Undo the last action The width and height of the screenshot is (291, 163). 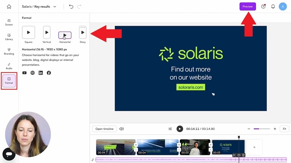(71, 7)
